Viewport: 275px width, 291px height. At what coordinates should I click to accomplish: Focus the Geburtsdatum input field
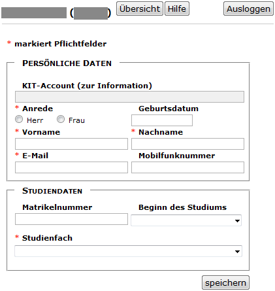(162, 120)
